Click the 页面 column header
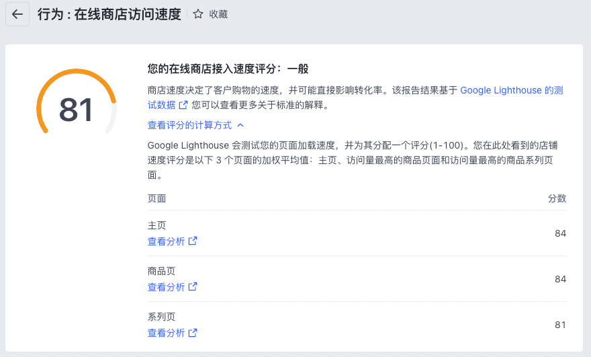This screenshot has width=591, height=357. pos(156,198)
